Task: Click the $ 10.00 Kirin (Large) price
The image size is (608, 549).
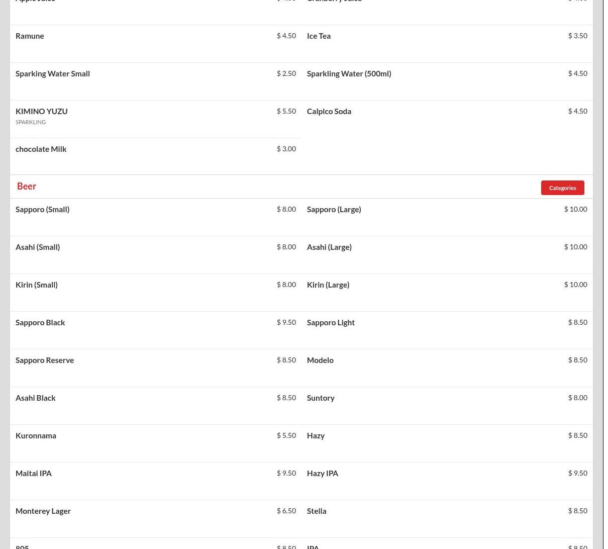Action: coord(575,285)
